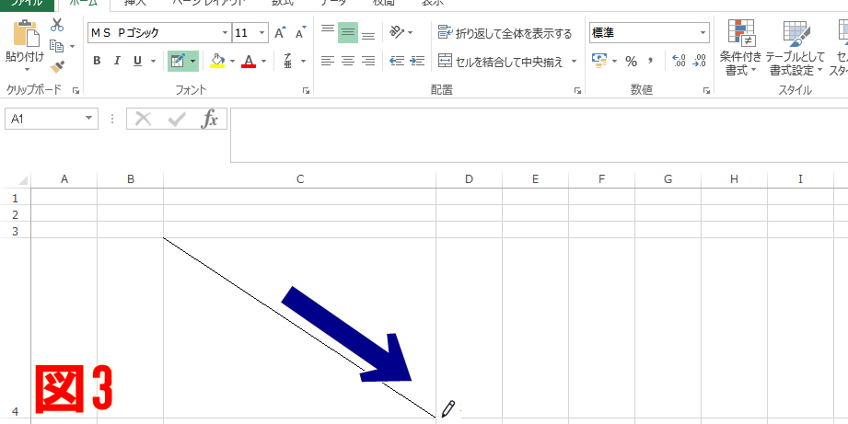The image size is (848, 424).
Task: Click セルを結合して中央揃え merge button
Action: click(500, 61)
